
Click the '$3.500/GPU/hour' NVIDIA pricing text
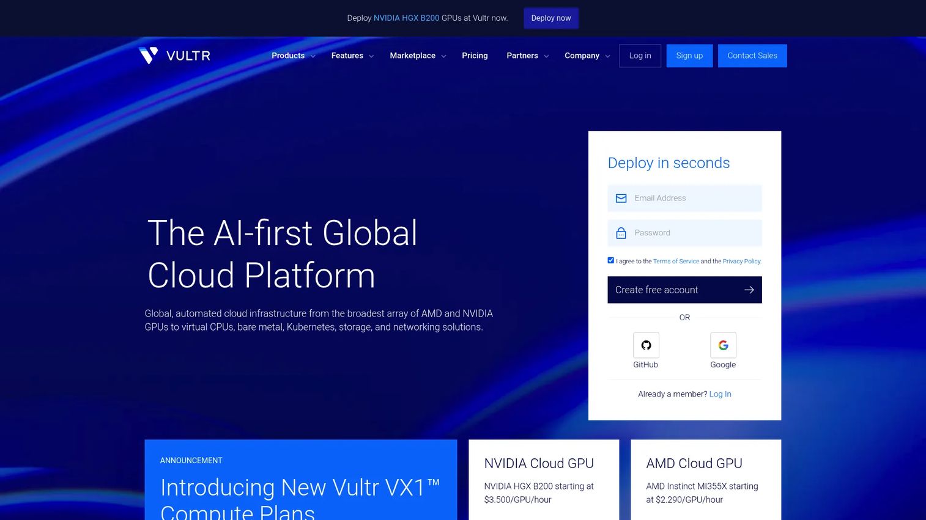tap(517, 500)
